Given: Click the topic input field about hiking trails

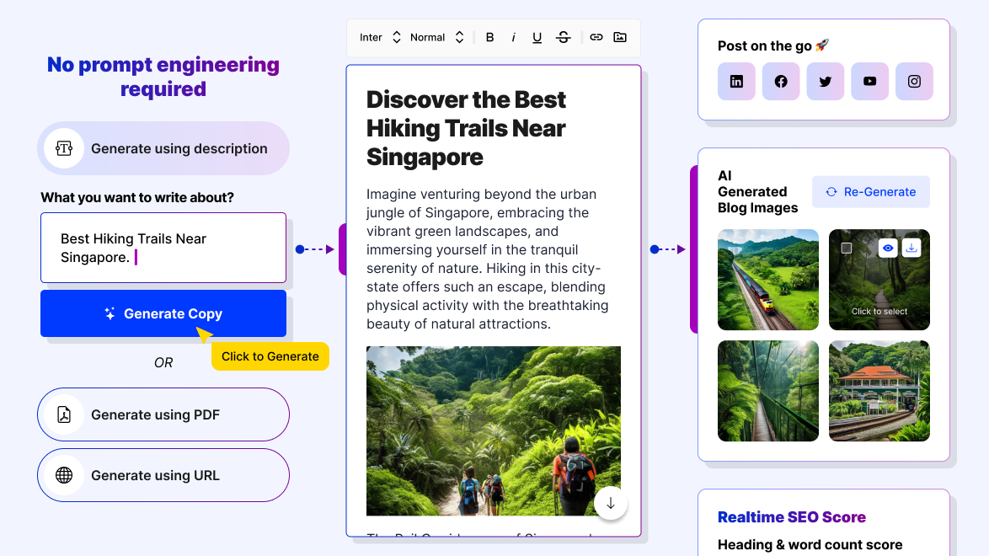Looking at the screenshot, I should [163, 248].
